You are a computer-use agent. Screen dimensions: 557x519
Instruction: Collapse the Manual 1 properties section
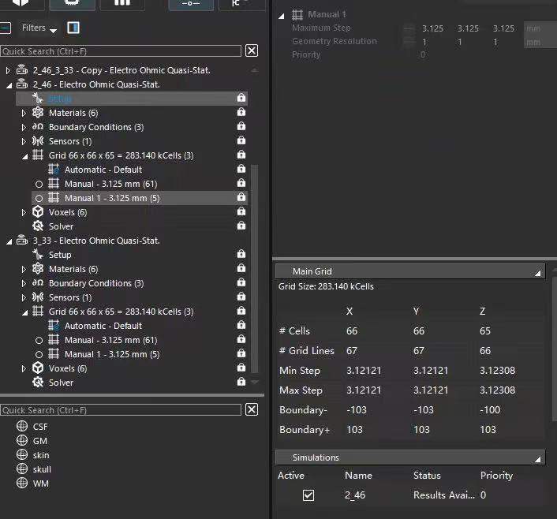(282, 17)
